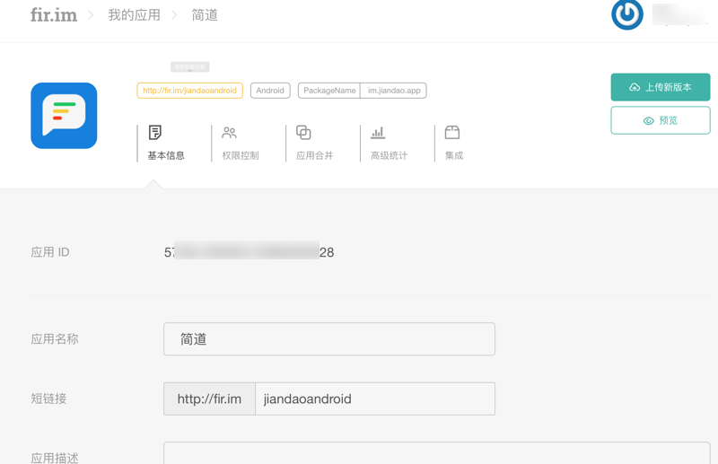
Task: Select the 应用合并 tab label
Action: click(314, 155)
